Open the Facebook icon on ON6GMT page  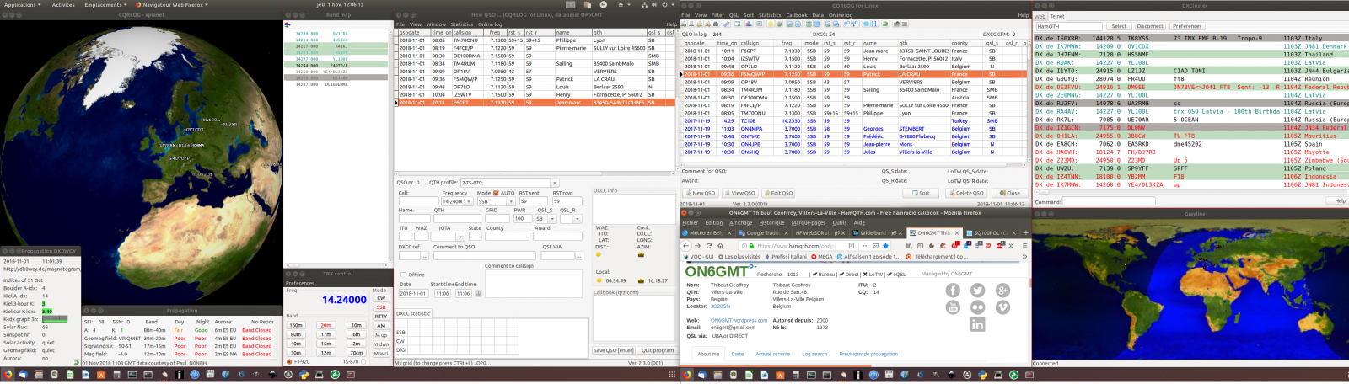[953, 290]
